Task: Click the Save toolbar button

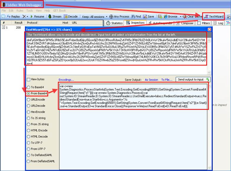Action: tap(149, 17)
